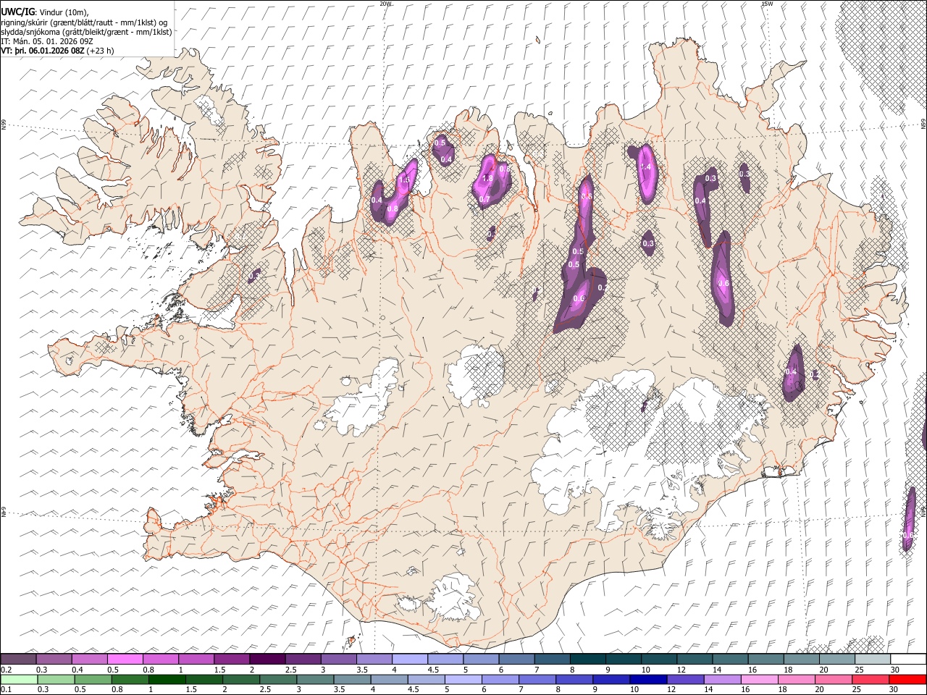Choose the upper legend swatch starting at 18
Screen dimensions: 927x695
[800, 659]
